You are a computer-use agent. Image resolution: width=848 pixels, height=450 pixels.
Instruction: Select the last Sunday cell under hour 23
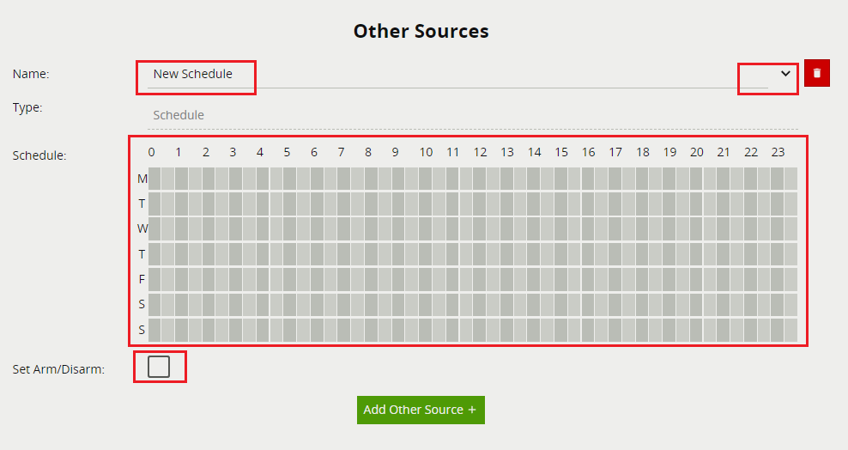[x=790, y=330]
